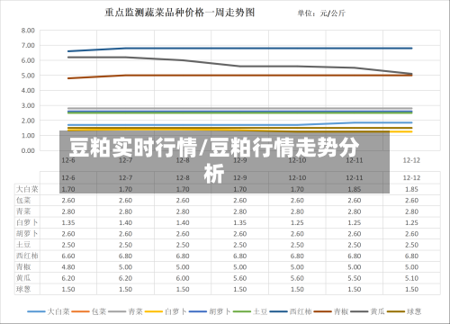The width and height of the screenshot is (450, 324).
Task: Select the 0.00 y-axis label
Action: pyautogui.click(x=28, y=150)
